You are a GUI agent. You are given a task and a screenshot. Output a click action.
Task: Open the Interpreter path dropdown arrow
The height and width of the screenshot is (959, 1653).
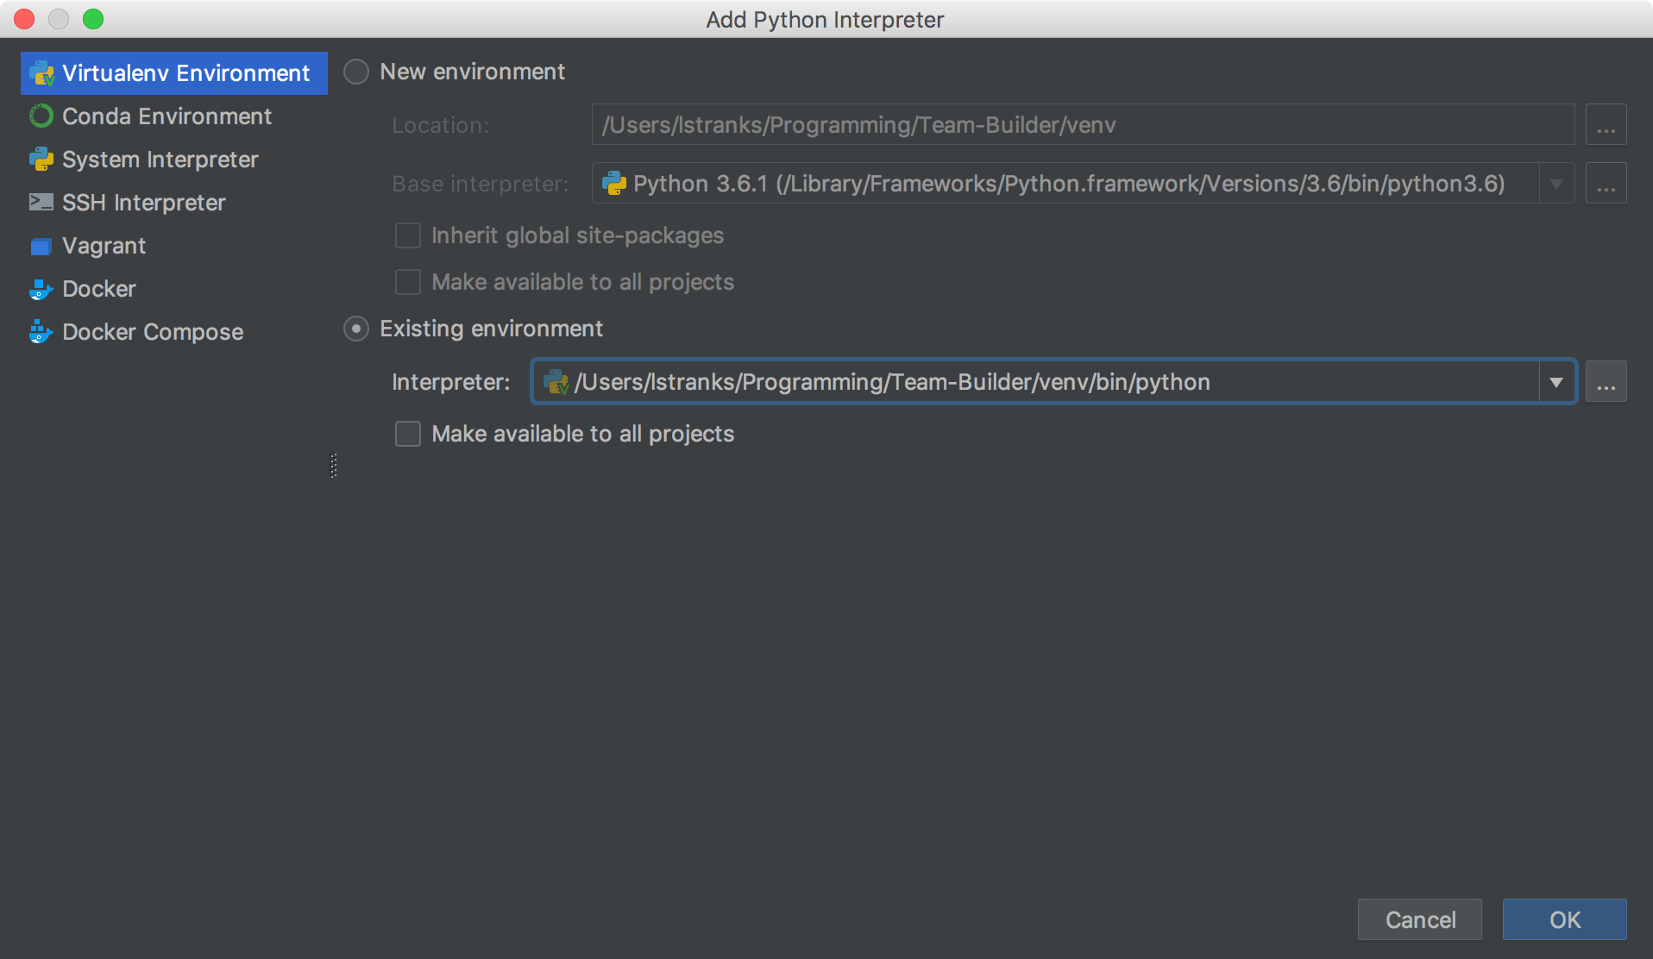point(1556,381)
